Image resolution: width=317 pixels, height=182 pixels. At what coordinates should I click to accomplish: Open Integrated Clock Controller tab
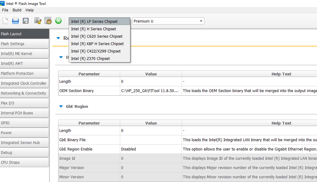pos(24,83)
